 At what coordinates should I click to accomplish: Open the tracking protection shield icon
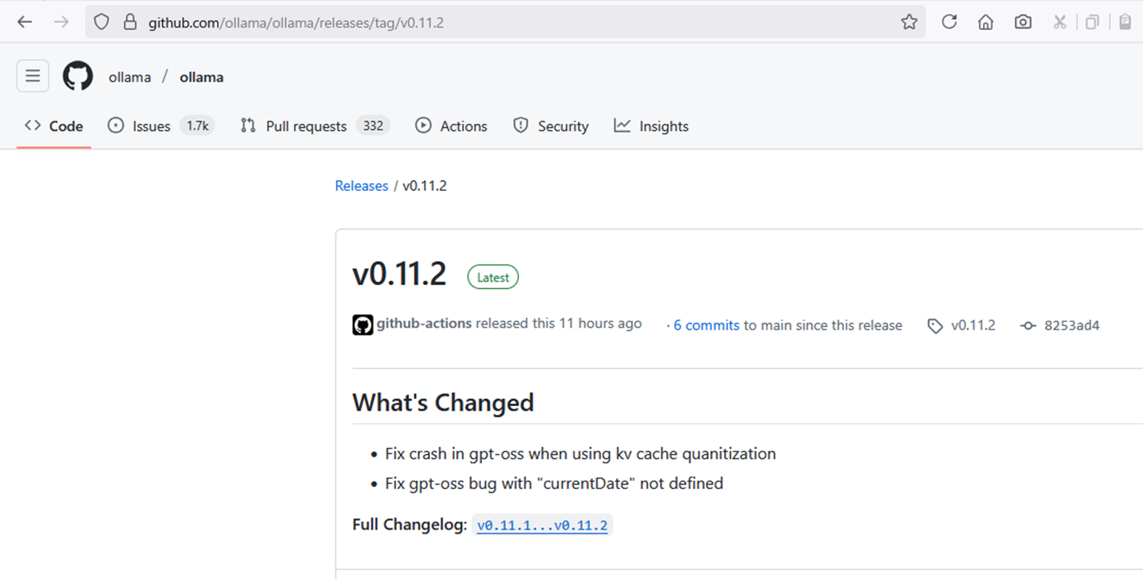pyautogui.click(x=101, y=22)
